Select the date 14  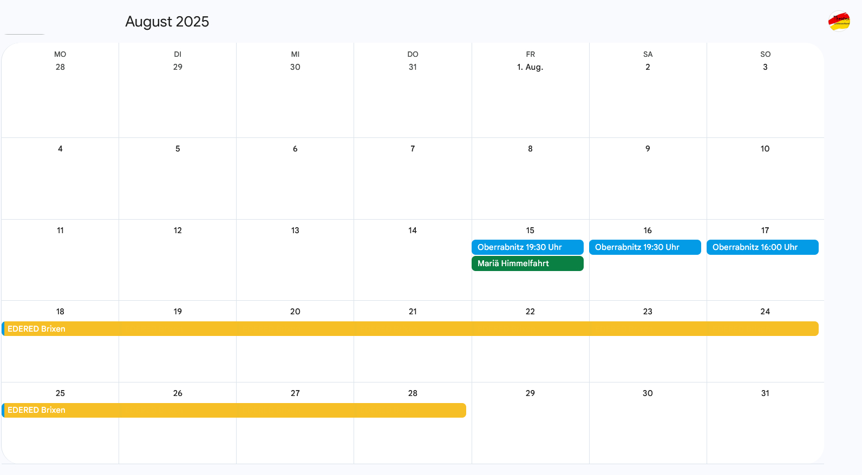click(413, 230)
